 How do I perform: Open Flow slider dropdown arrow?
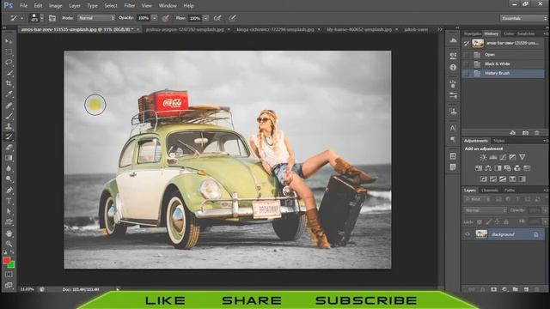click(x=206, y=18)
